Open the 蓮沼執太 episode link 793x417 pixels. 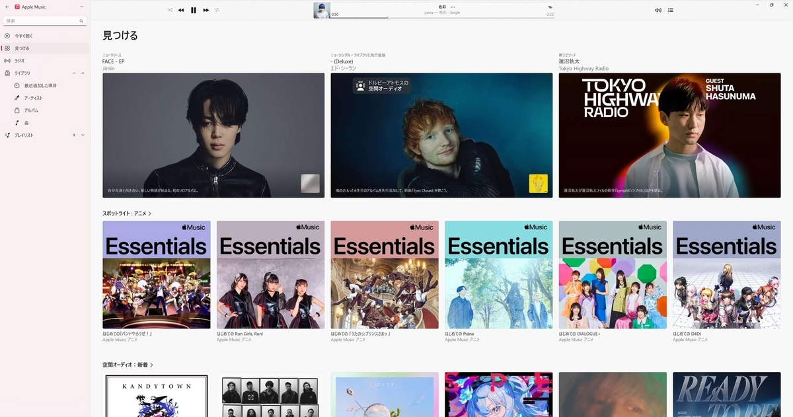coord(570,61)
